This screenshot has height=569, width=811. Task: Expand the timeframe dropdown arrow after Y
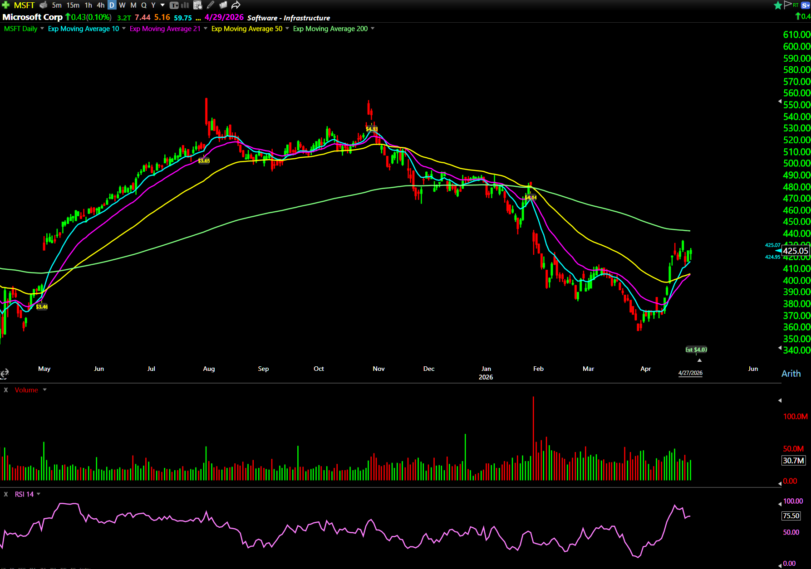coord(162,5)
